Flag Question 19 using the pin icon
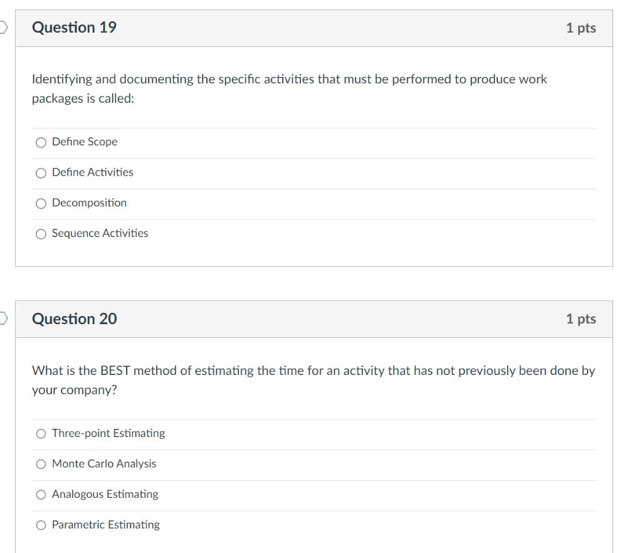 click(x=2, y=28)
